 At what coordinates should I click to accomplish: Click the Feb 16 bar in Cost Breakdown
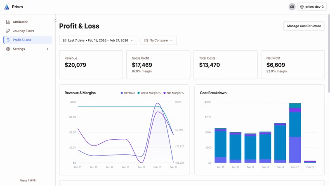click(236, 148)
